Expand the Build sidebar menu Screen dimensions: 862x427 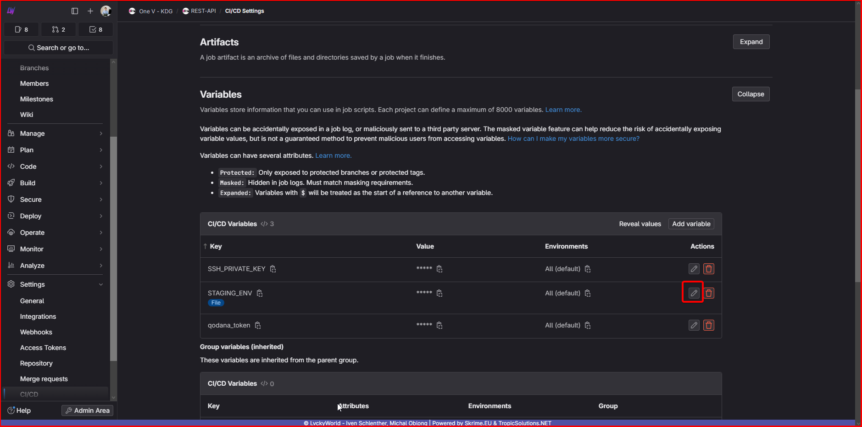tap(55, 183)
